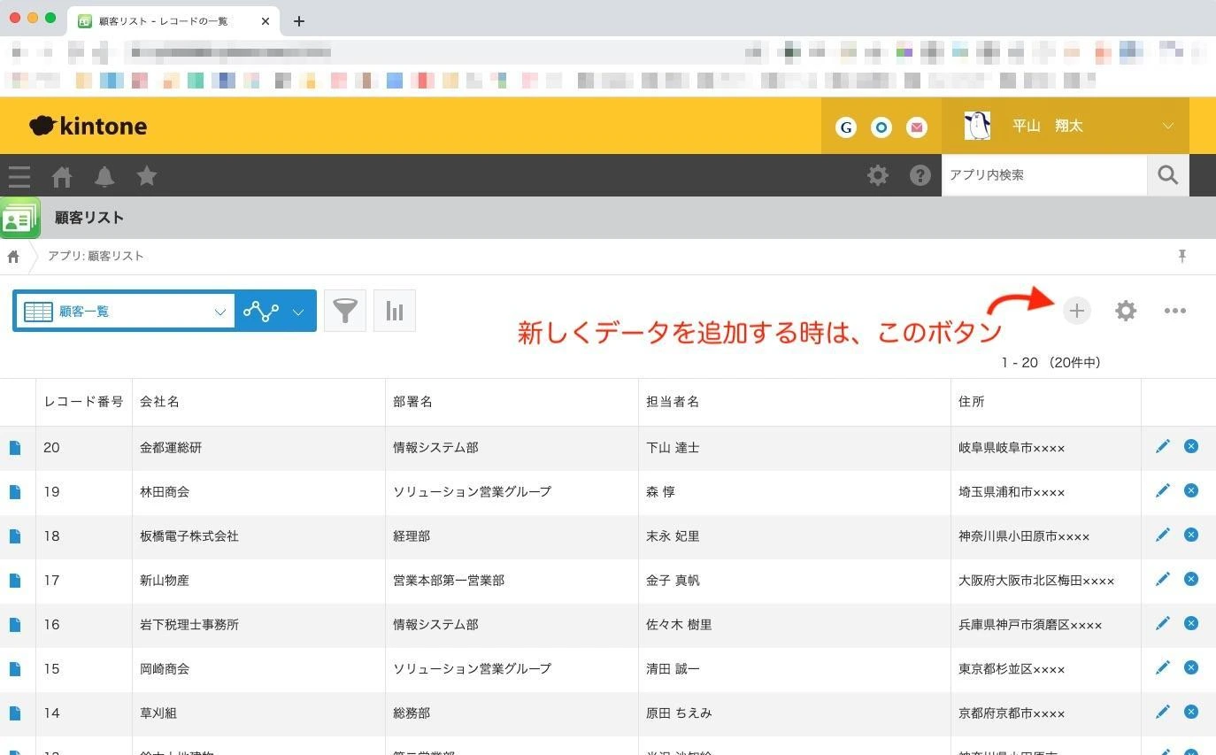Click the 顧客リスト app icon
1216x755 pixels.
20,218
